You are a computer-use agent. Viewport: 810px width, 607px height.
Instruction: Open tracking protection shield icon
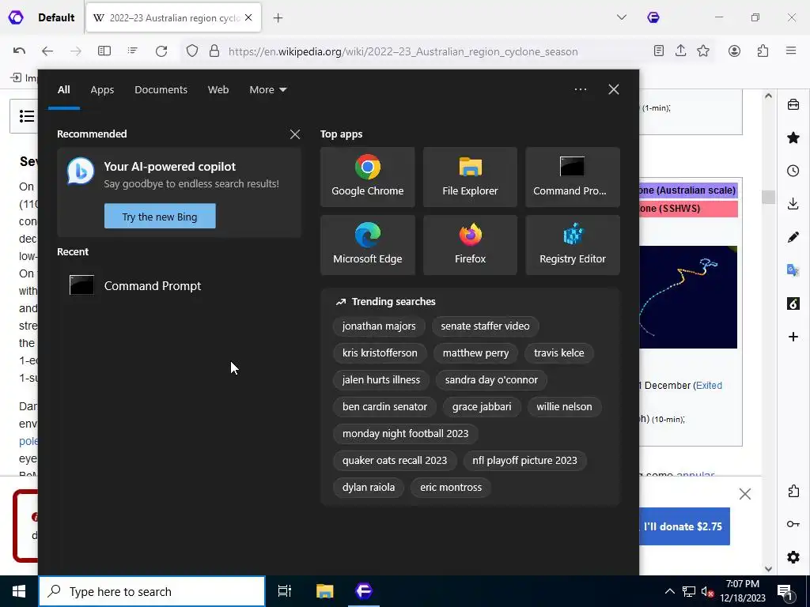[192, 51]
